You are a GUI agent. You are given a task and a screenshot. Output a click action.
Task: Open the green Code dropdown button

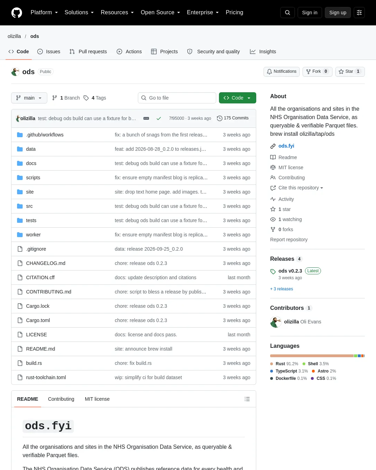(x=237, y=98)
